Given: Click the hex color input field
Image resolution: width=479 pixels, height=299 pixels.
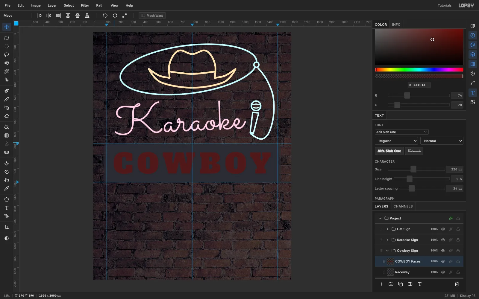Looking at the screenshot, I should [419, 85].
